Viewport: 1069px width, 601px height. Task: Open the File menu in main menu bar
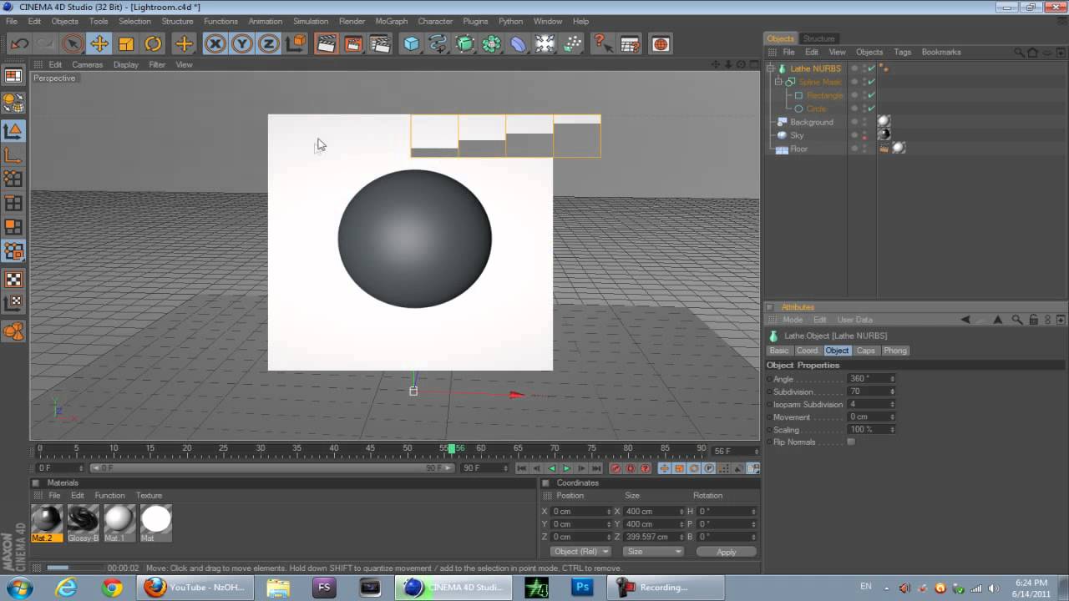click(12, 21)
